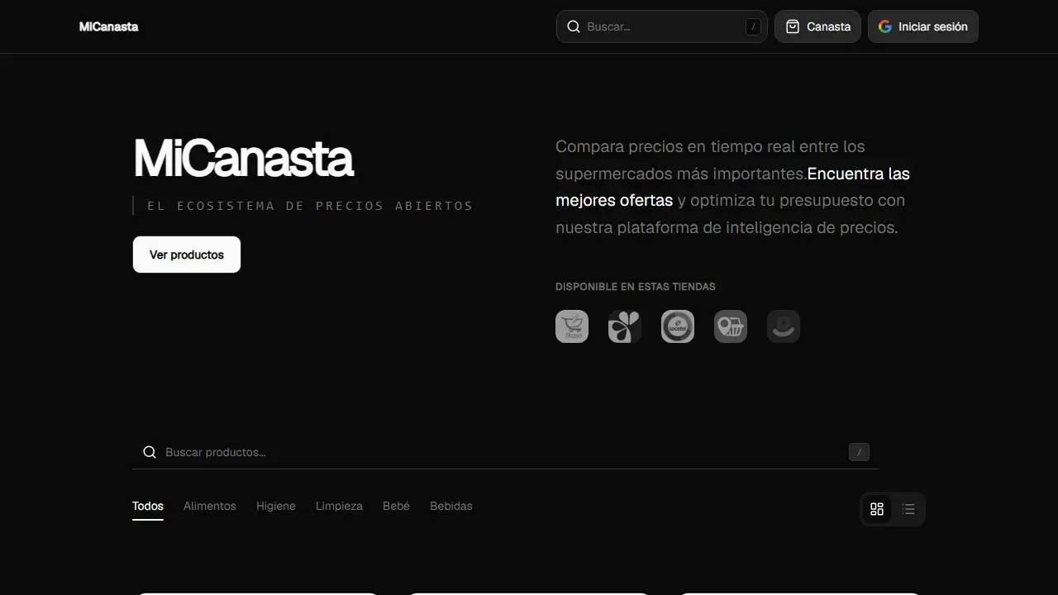Viewport: 1058px width, 595px height.
Task: Select the Todos category tab
Action: click(x=148, y=506)
